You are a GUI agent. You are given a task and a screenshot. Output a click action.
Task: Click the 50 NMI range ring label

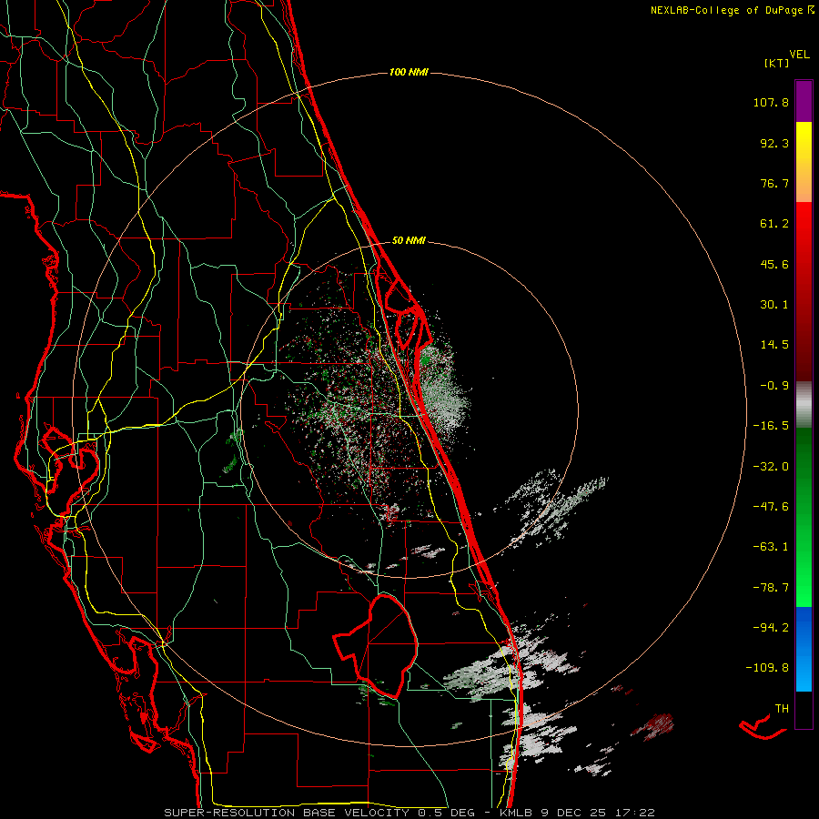pyautogui.click(x=409, y=241)
